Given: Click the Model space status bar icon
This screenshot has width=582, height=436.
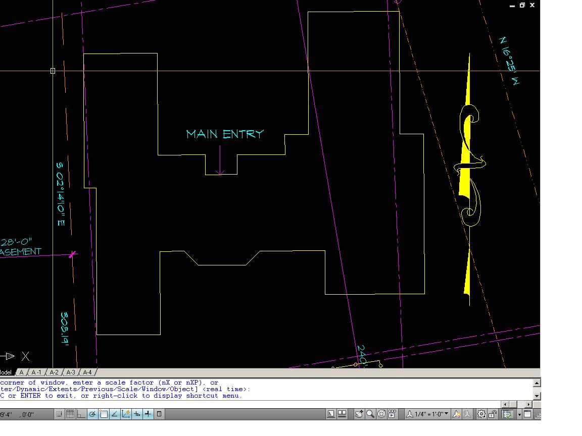Looking at the screenshot, I should pyautogui.click(x=331, y=414).
